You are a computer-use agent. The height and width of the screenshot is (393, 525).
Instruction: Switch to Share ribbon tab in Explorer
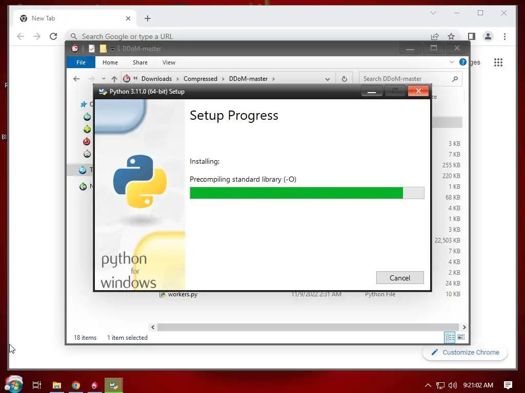click(x=140, y=62)
